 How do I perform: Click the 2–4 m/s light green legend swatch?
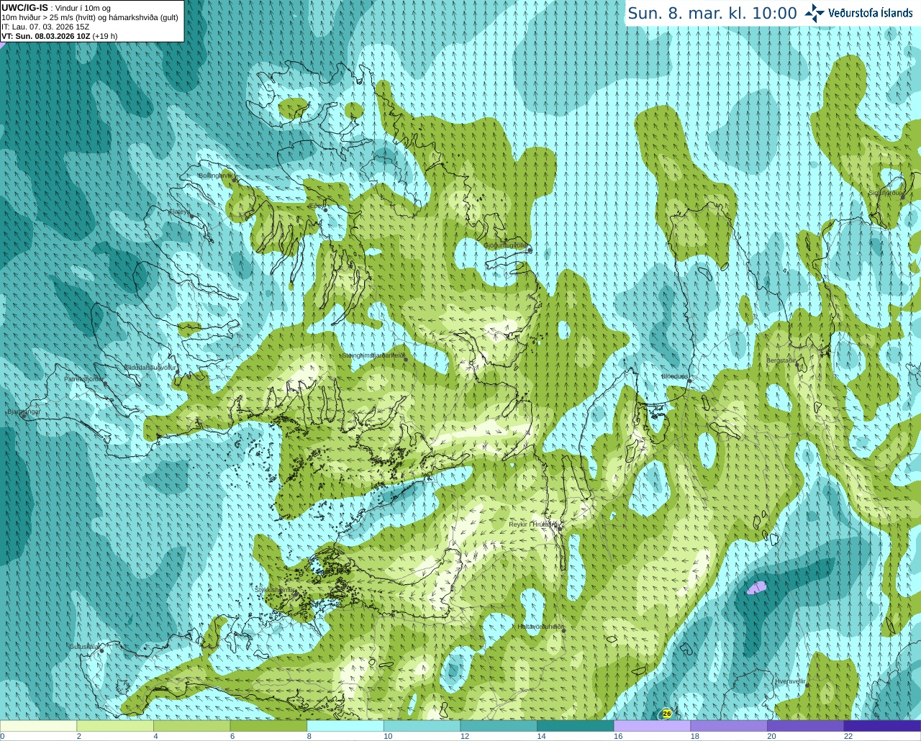click(x=115, y=726)
